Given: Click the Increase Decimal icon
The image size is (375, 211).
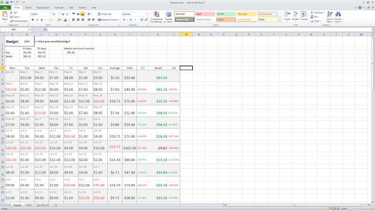Looking at the screenshot, I should pos(141,19).
